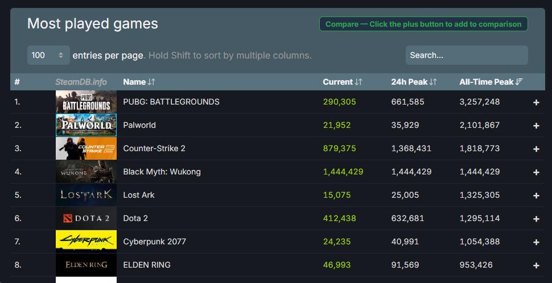Image resolution: width=552 pixels, height=283 pixels.
Task: Open the entries per page dropdown
Action: (x=48, y=55)
